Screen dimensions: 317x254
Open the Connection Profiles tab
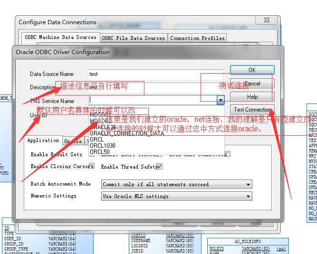[x=197, y=38]
